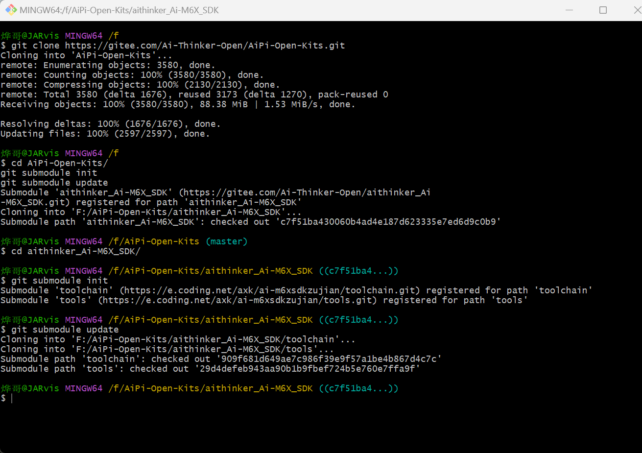
Task: Click the '$ git submodule init' command line
Action: click(54, 281)
